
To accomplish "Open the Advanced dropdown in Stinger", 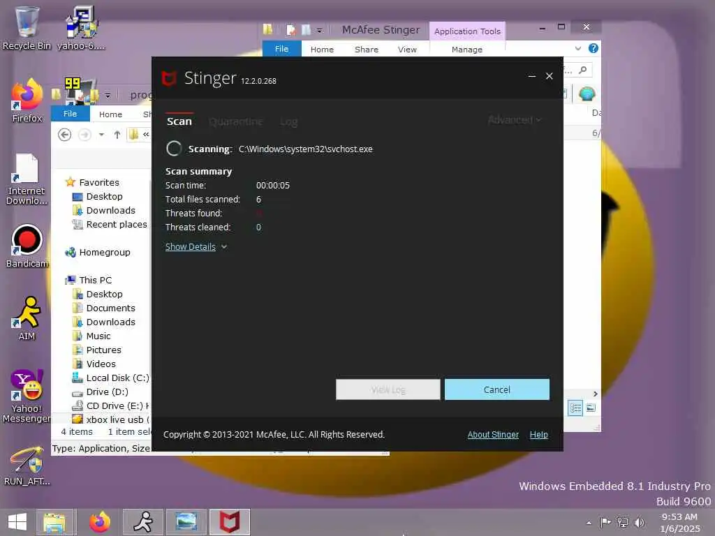I will 515,120.
